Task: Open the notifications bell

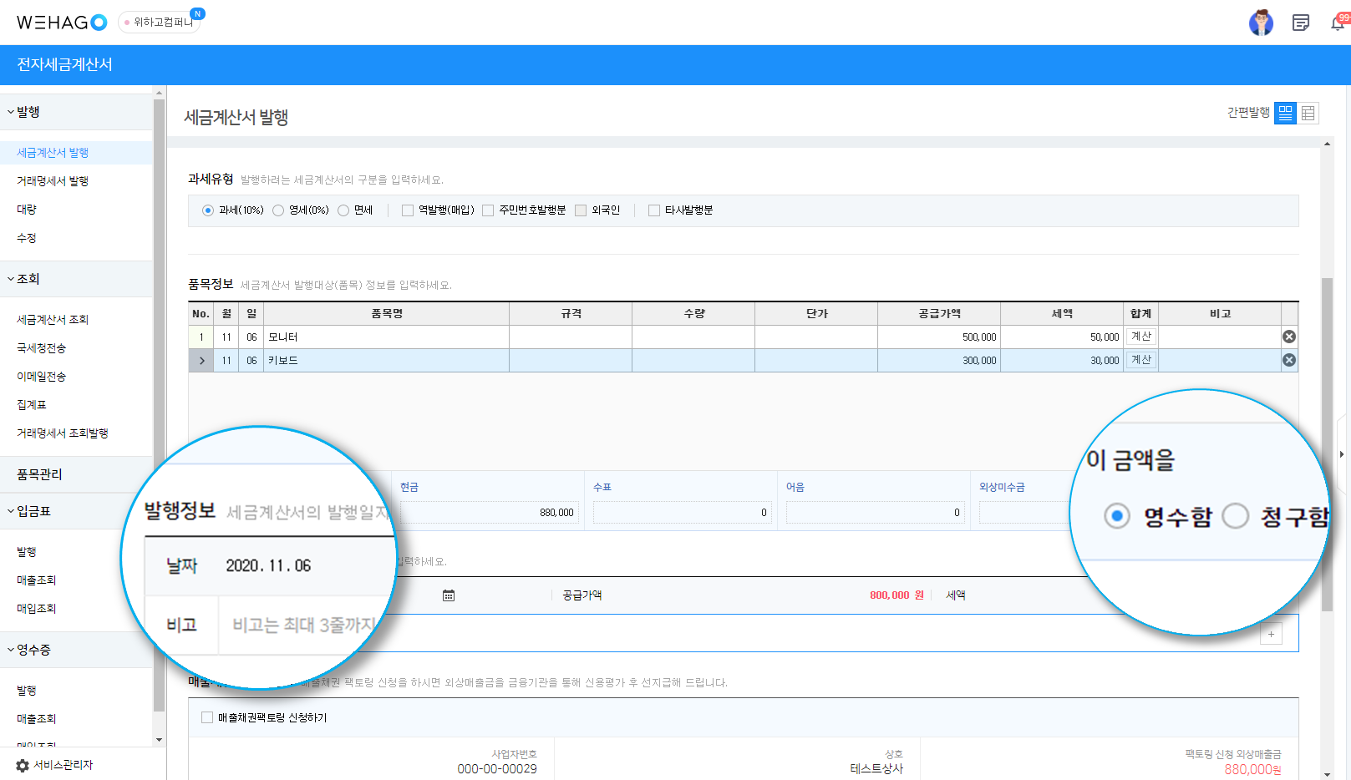Action: (1338, 23)
